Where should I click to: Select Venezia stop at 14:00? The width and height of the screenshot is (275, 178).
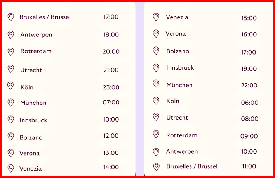point(31,169)
